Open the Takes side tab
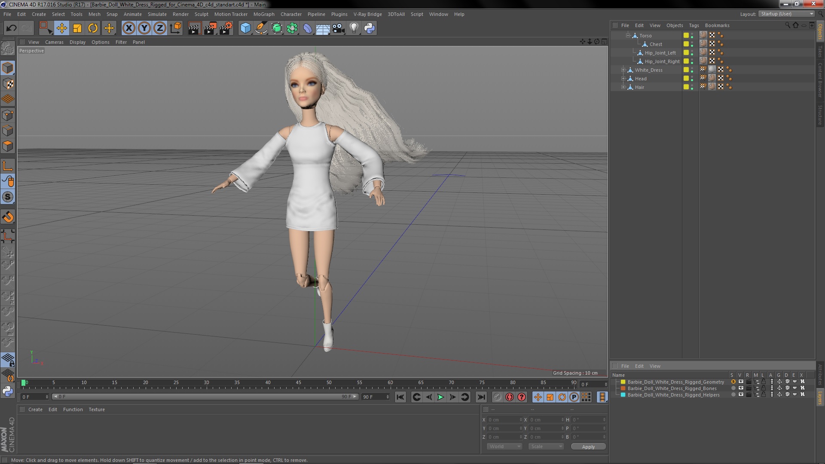Image resolution: width=825 pixels, height=464 pixels. 820,51
